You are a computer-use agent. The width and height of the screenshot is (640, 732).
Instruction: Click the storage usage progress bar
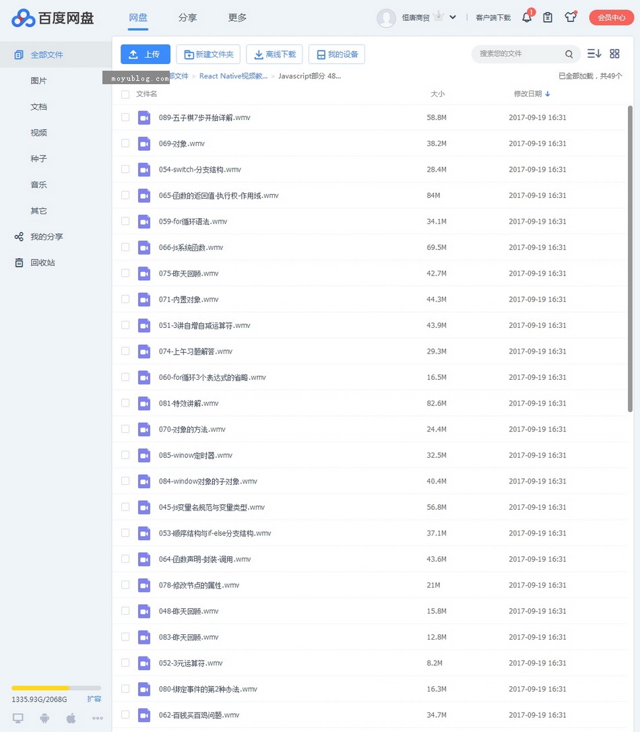click(x=56, y=688)
